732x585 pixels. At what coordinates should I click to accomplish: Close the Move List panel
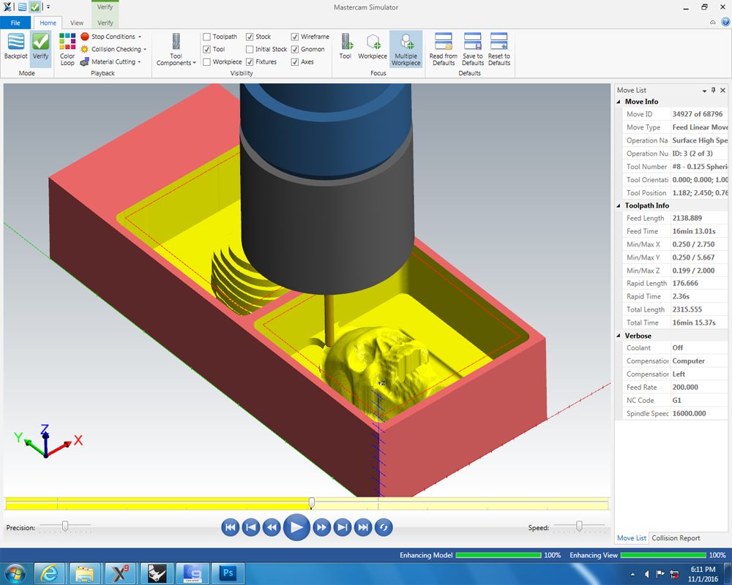[x=722, y=90]
